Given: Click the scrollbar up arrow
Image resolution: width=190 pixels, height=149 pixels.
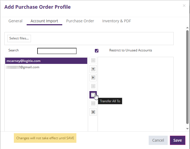Looking at the screenshot, I should click(x=187, y=28).
